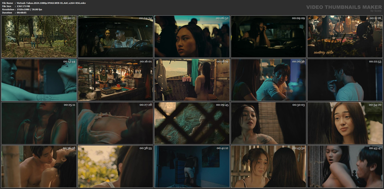Open the blue room frame at 00:41:12
The height and width of the screenshot is (189, 384).
[192, 167]
